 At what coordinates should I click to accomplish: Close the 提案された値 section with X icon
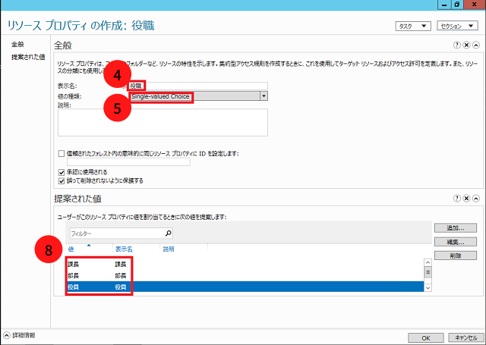[x=466, y=198]
